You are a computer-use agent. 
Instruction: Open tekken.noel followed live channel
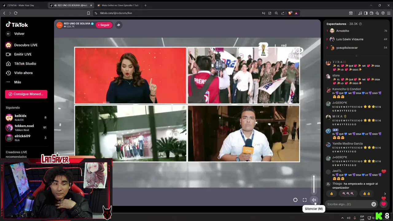click(26, 128)
